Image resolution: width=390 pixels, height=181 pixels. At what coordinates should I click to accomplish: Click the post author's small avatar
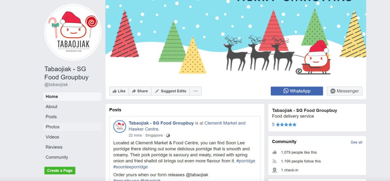pyautogui.click(x=120, y=126)
